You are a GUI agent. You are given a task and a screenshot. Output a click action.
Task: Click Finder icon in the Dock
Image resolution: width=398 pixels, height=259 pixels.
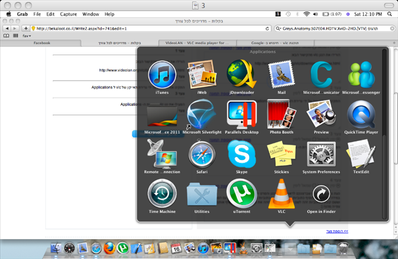[56, 248]
